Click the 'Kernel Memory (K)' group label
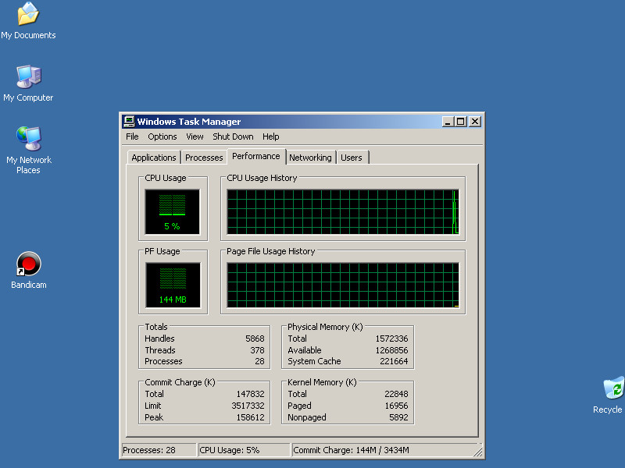The image size is (625, 468). tap(322, 382)
